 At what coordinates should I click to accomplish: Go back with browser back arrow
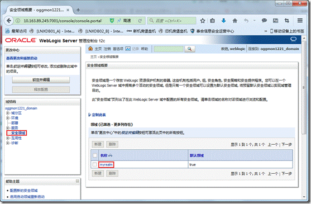point(9,21)
